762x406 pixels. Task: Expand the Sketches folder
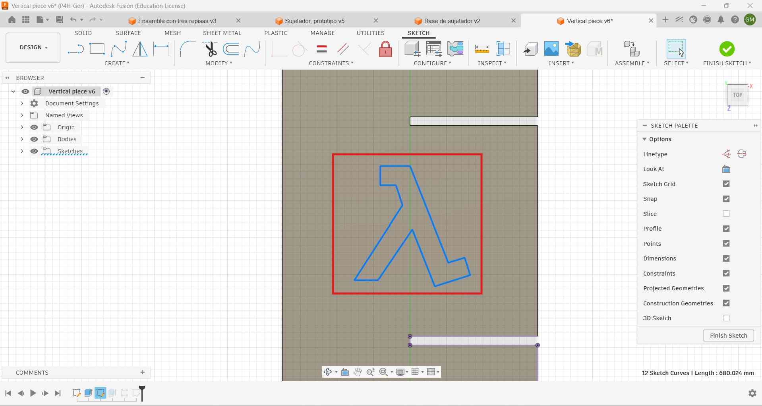pos(22,151)
